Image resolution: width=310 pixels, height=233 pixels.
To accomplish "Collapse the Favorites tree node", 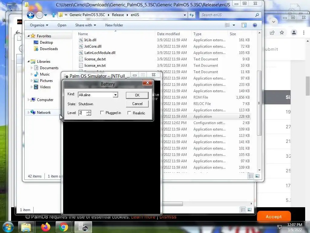I will coord(28,36).
